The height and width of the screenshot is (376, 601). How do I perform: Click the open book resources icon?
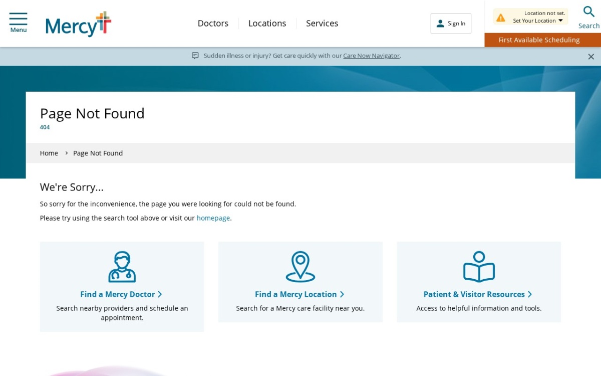tap(479, 267)
